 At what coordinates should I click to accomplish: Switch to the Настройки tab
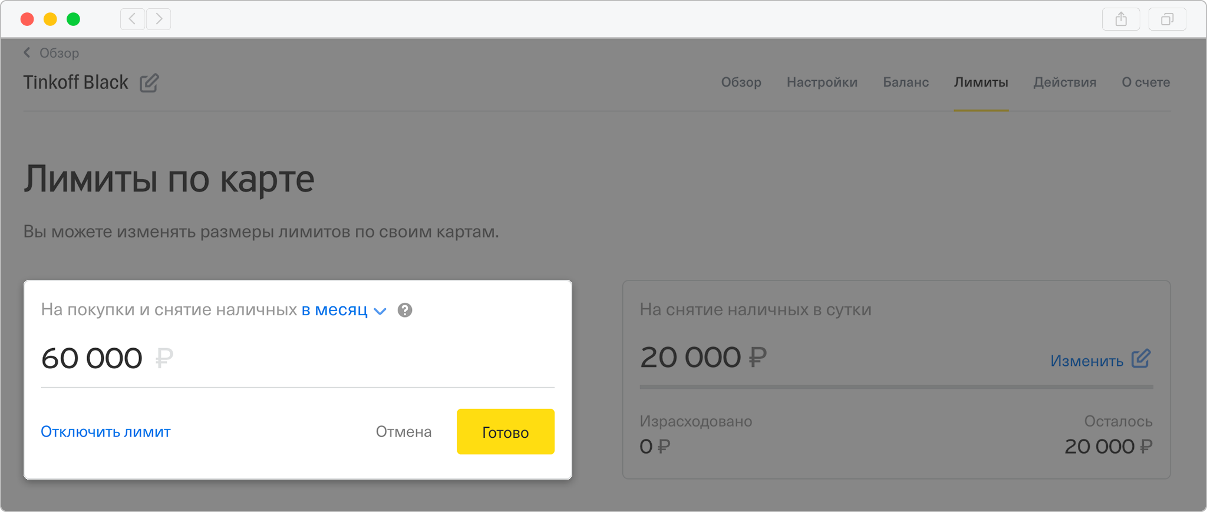tap(822, 82)
